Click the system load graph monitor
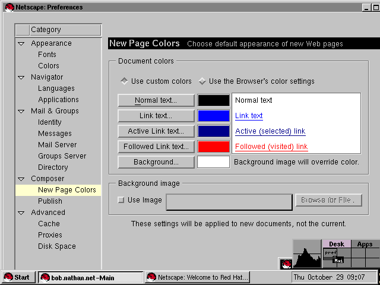Viewport: 380px width, 285px height. 308,255
